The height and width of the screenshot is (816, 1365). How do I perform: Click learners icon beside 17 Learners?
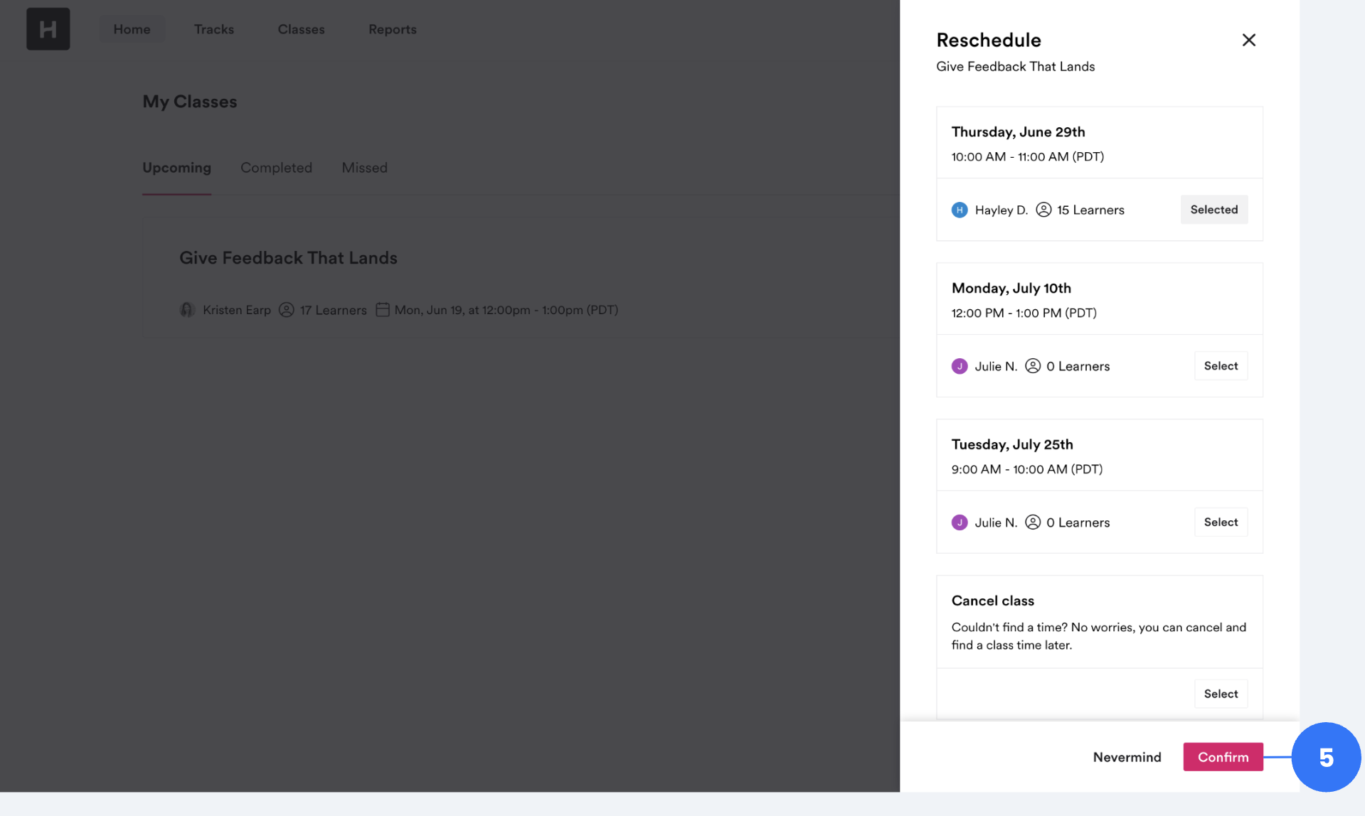tap(286, 310)
